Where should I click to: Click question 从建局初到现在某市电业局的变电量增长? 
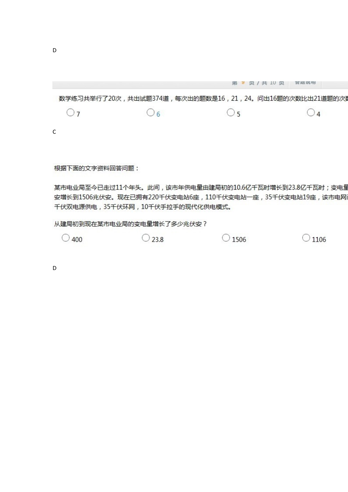point(130,224)
